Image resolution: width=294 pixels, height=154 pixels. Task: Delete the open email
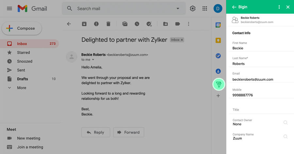click(108, 24)
